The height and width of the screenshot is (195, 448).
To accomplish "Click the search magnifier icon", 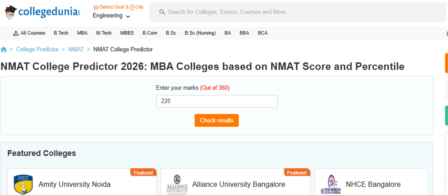I will click(x=162, y=12).
